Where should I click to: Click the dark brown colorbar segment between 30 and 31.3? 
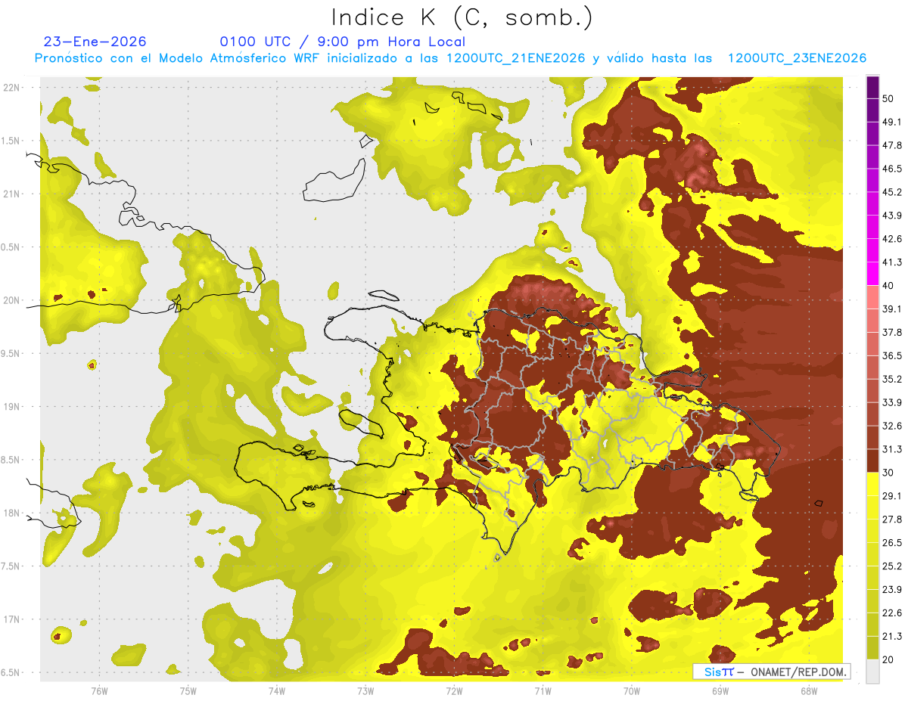coord(872,461)
